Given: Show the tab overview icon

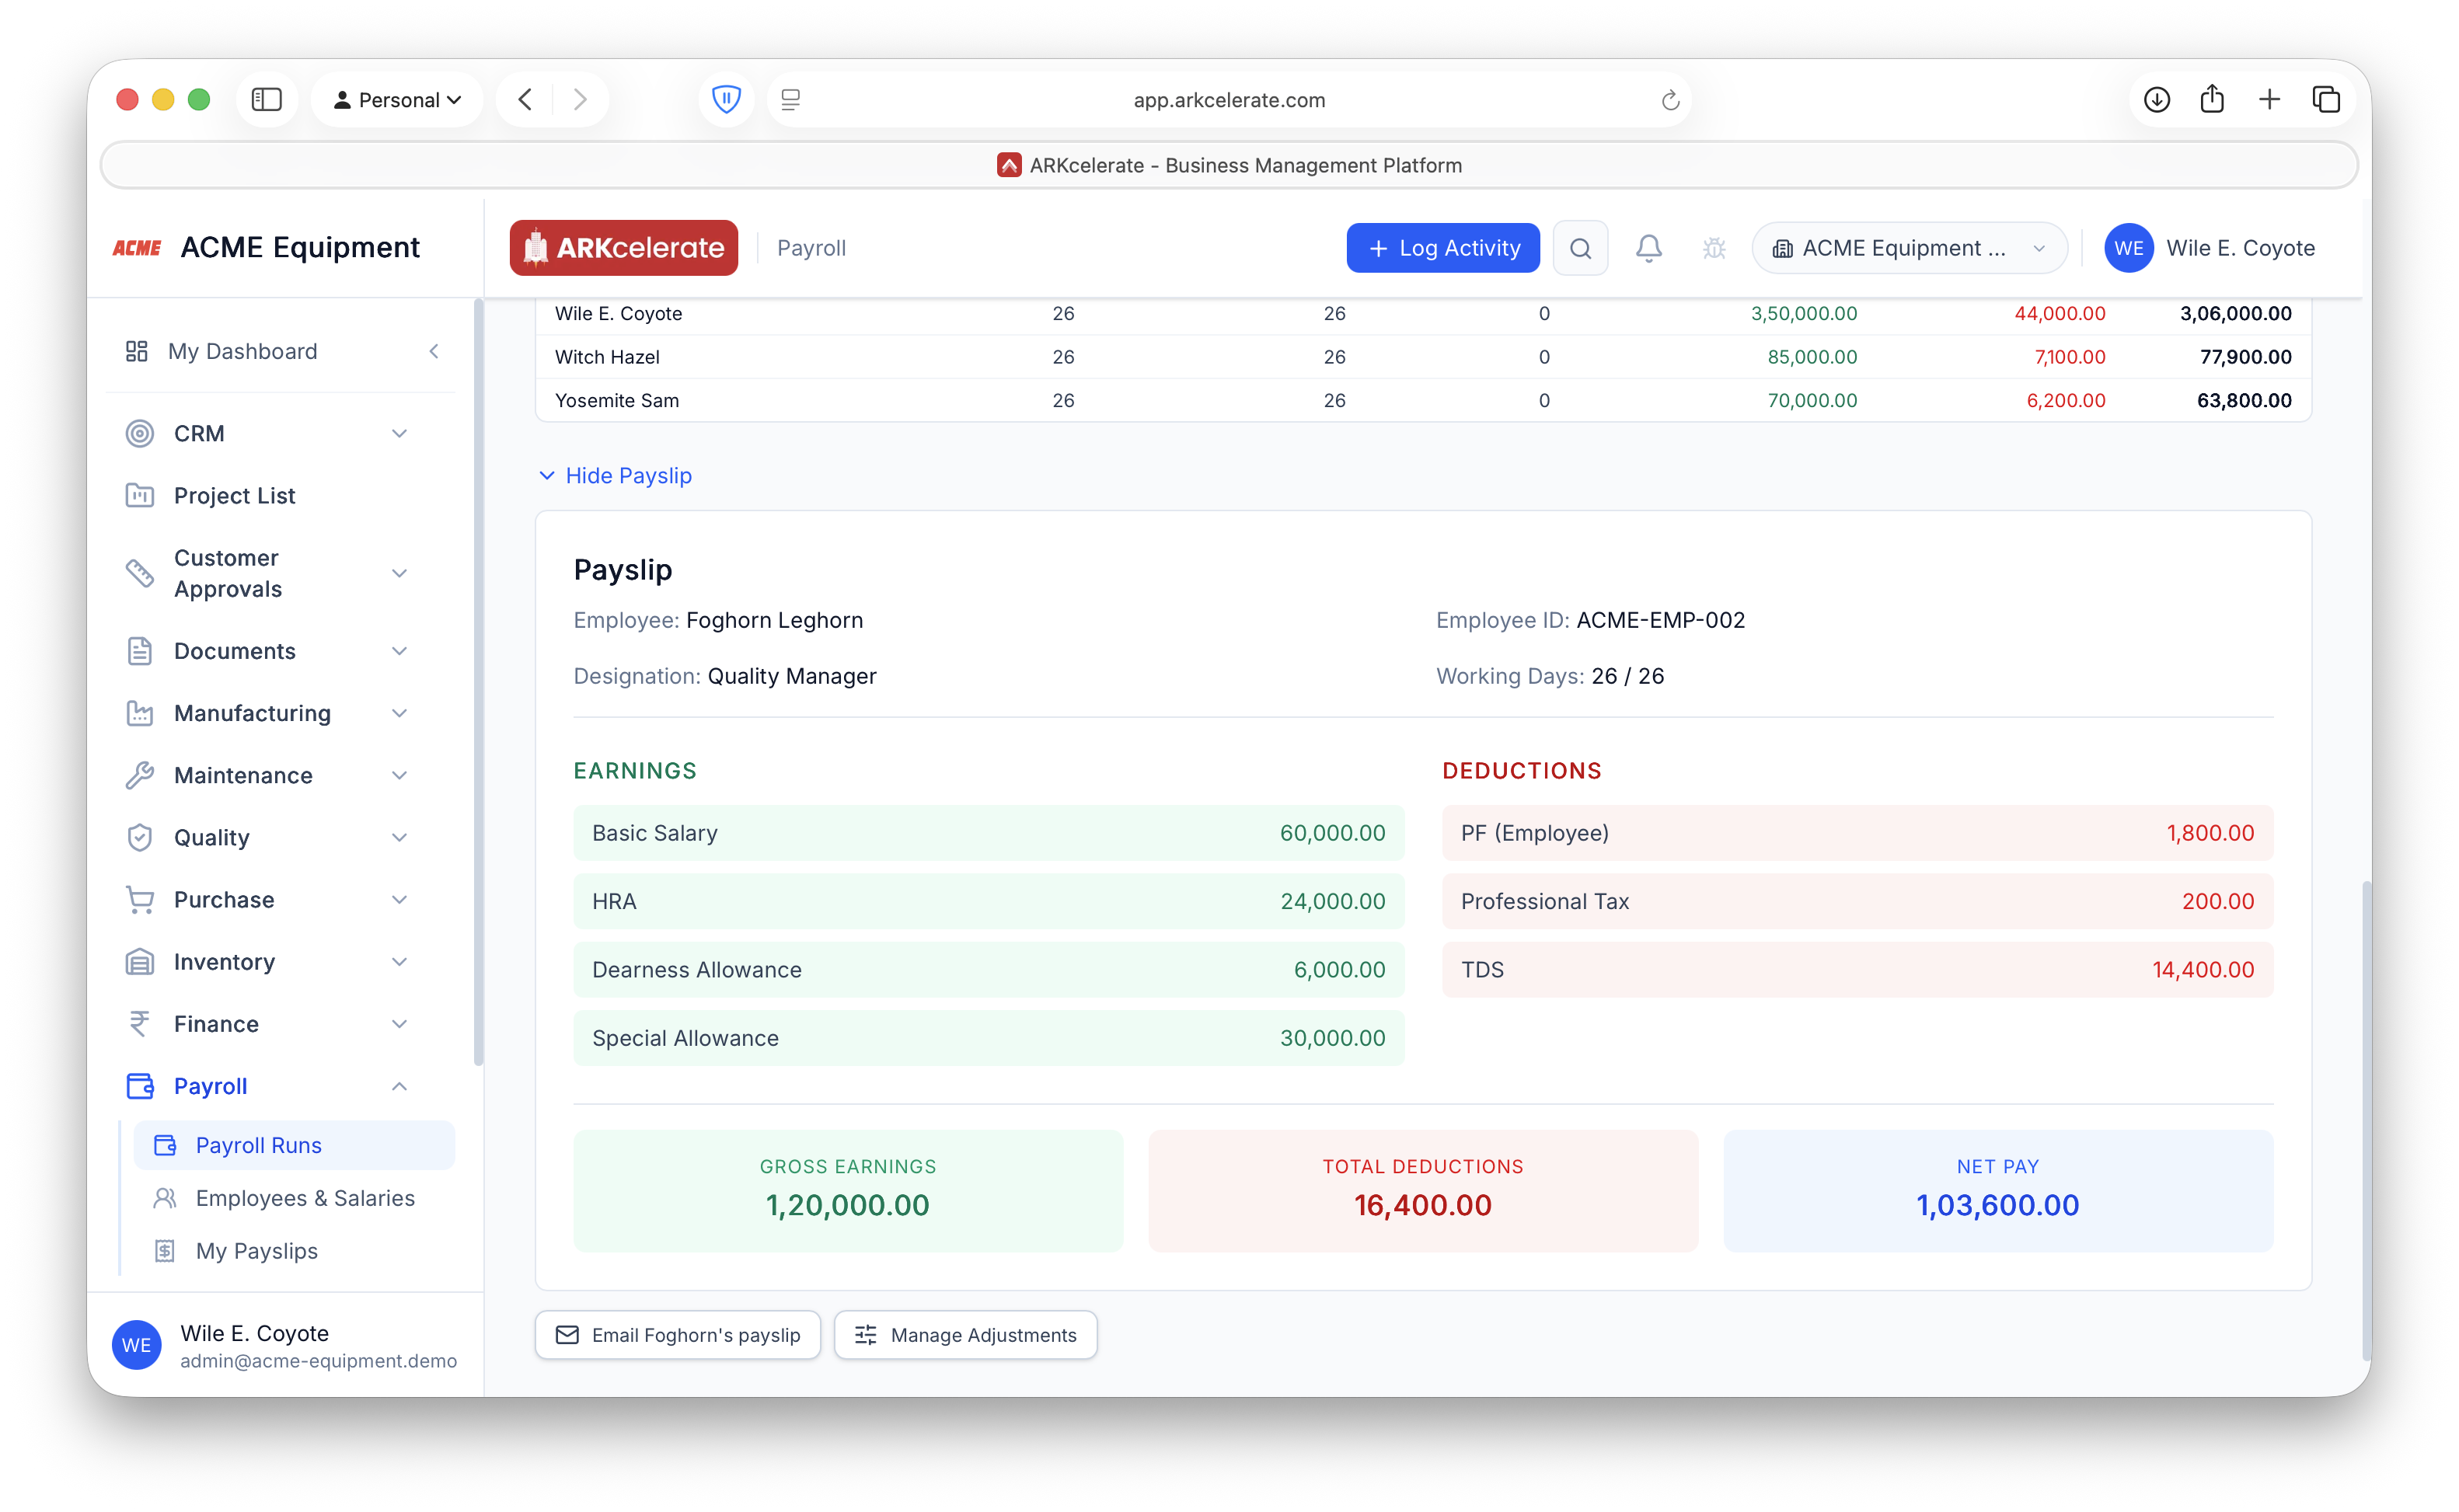Looking at the screenshot, I should (2326, 99).
